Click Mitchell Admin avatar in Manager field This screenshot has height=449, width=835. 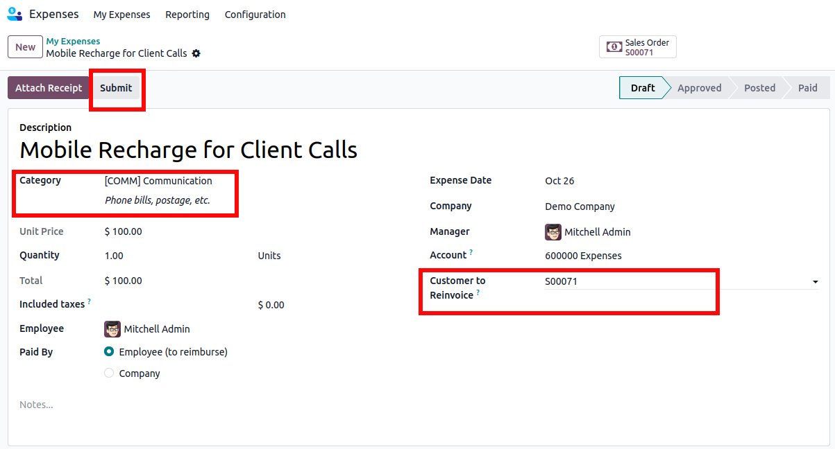click(553, 232)
